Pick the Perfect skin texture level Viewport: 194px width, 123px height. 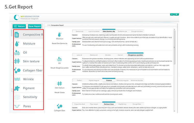coord(79,80)
